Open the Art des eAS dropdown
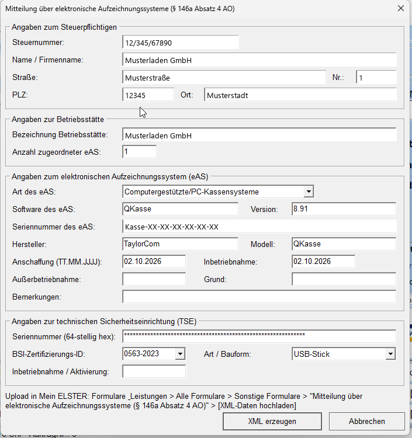Image resolution: width=412 pixels, height=438 pixels. (x=309, y=192)
